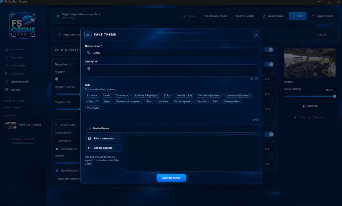Click the Description text field
Image resolution: width=342 pixels, height=206 pixels.
[171, 70]
